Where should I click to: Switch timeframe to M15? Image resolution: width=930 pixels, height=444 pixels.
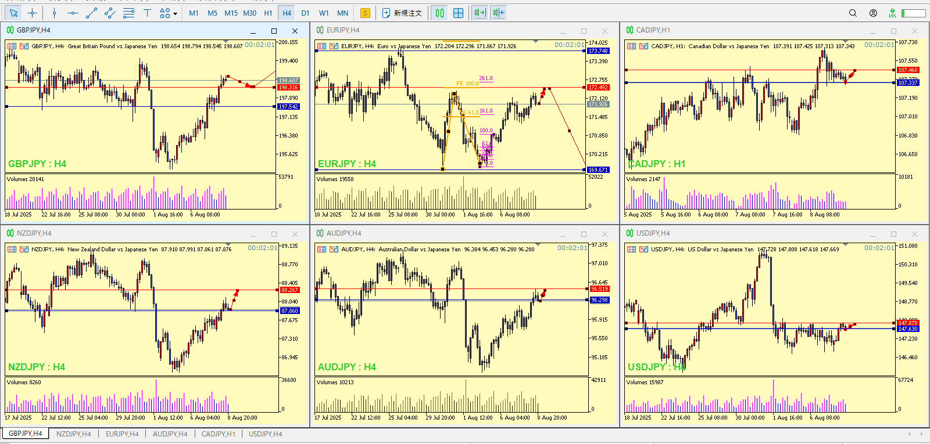click(231, 13)
